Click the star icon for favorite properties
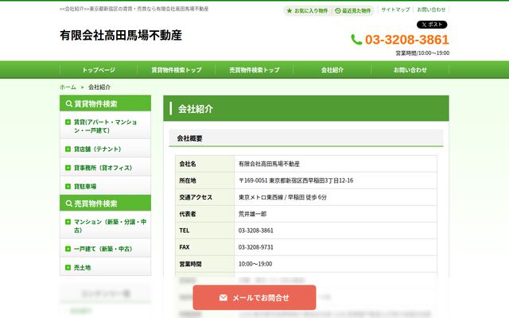This screenshot has height=318, width=509. pos(289,10)
